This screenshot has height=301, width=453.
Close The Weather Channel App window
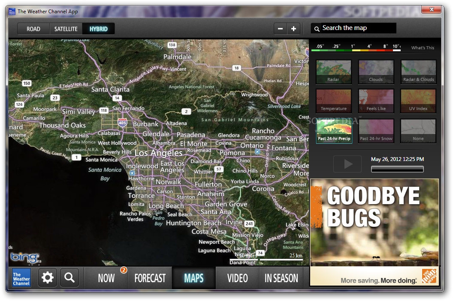point(431,9)
